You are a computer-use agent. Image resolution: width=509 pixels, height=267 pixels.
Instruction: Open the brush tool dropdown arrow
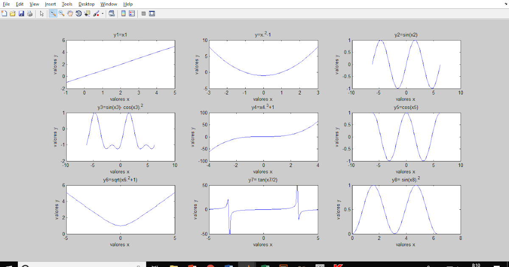102,13
